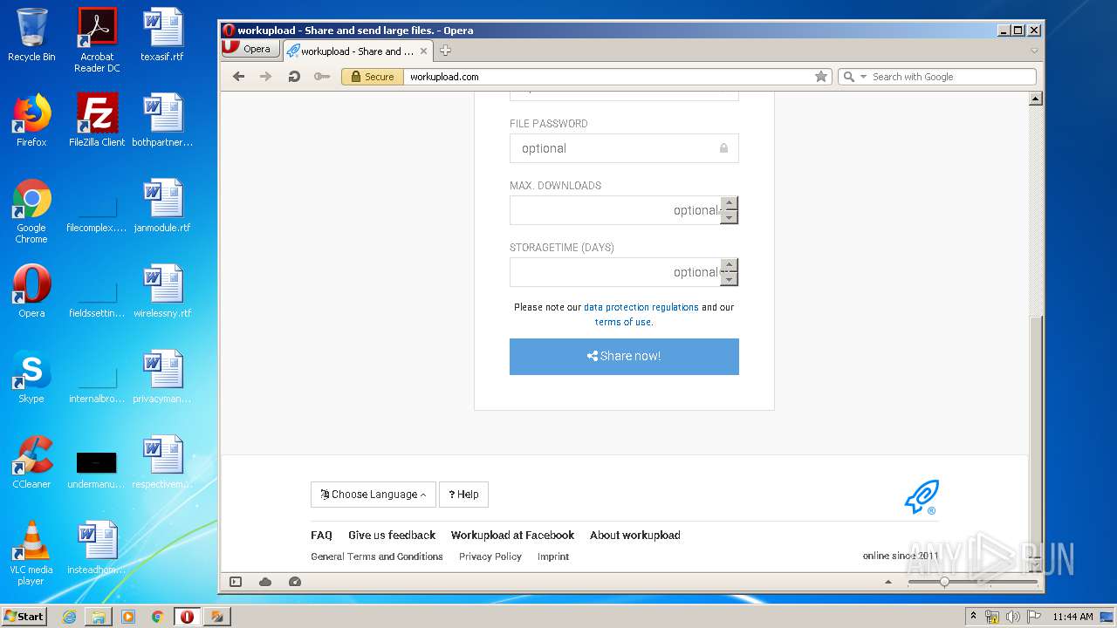Image resolution: width=1117 pixels, height=628 pixels.
Task: Adjust the Opera zoom slider
Action: tap(944, 582)
